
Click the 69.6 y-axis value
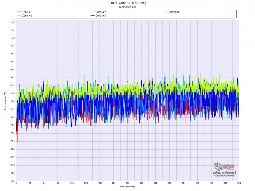click(12, 150)
